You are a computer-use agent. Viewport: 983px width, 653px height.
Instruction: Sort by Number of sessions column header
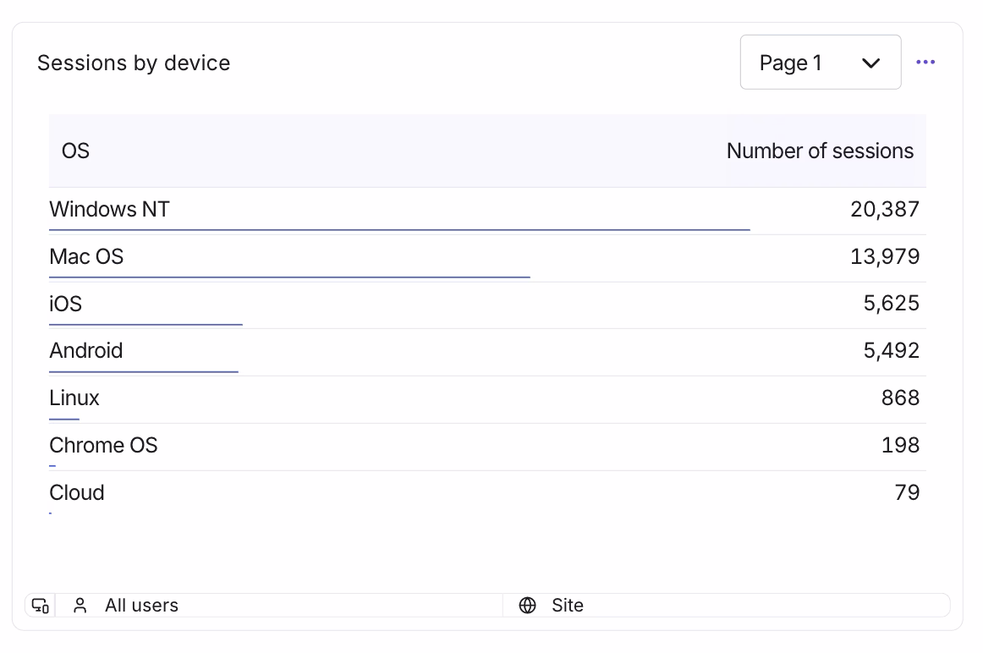(x=820, y=151)
